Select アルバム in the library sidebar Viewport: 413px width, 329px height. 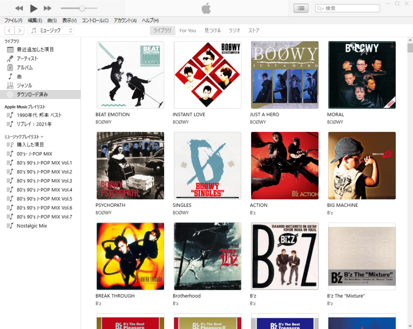coord(25,68)
